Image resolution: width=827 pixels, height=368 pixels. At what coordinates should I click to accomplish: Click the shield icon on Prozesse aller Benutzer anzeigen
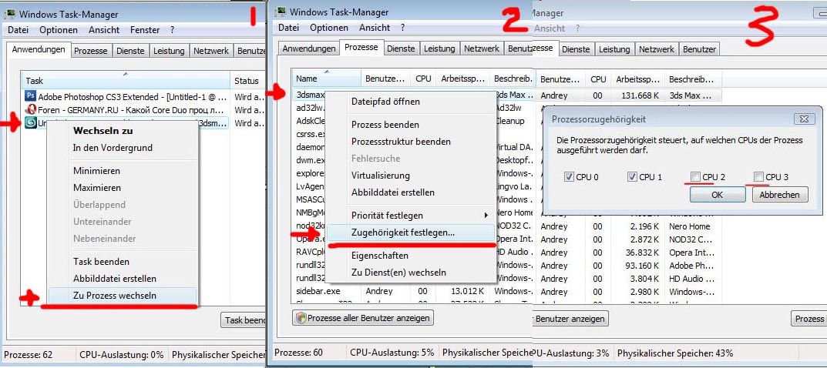(x=301, y=318)
